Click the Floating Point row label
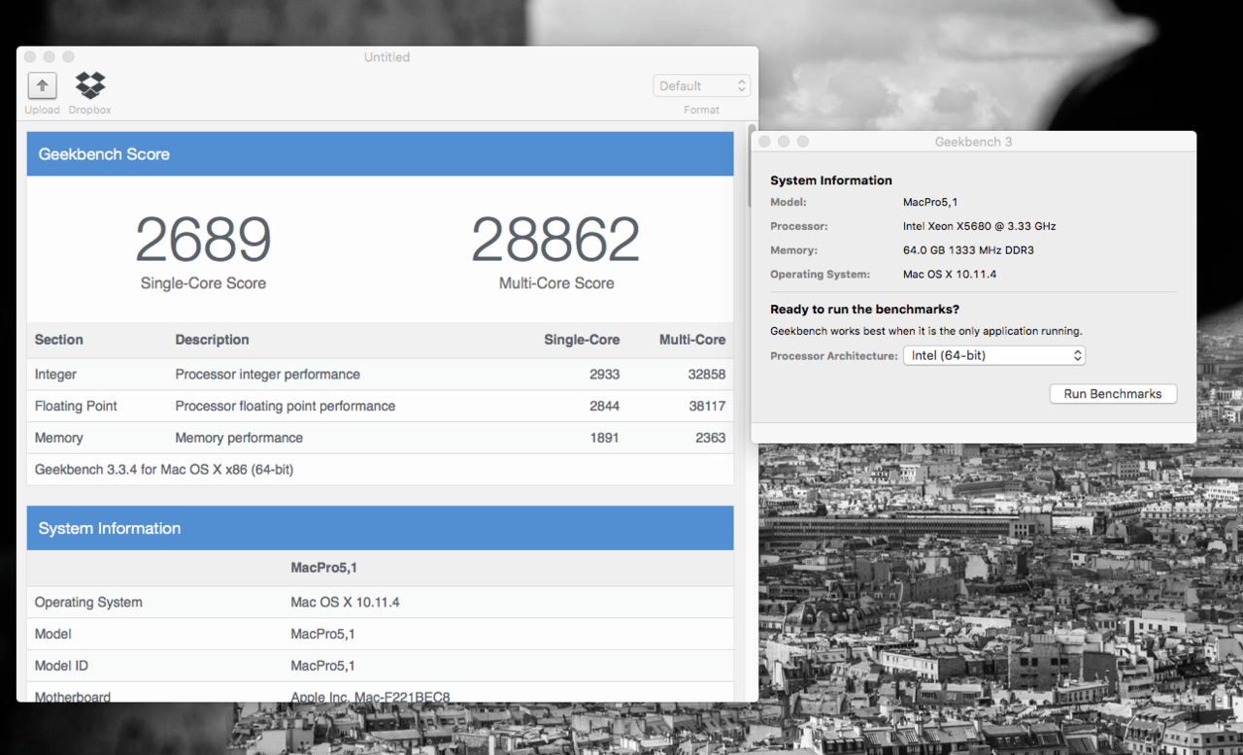Viewport: 1243px width, 755px height. 76,406
